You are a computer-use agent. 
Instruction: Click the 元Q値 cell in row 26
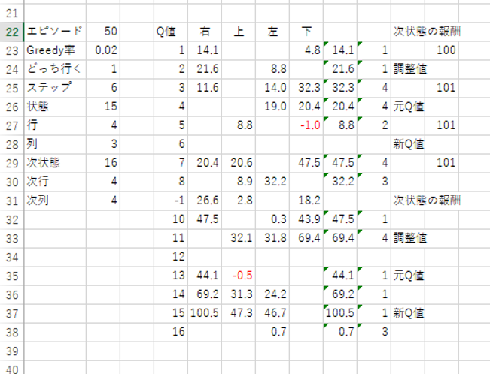pyautogui.click(x=408, y=107)
